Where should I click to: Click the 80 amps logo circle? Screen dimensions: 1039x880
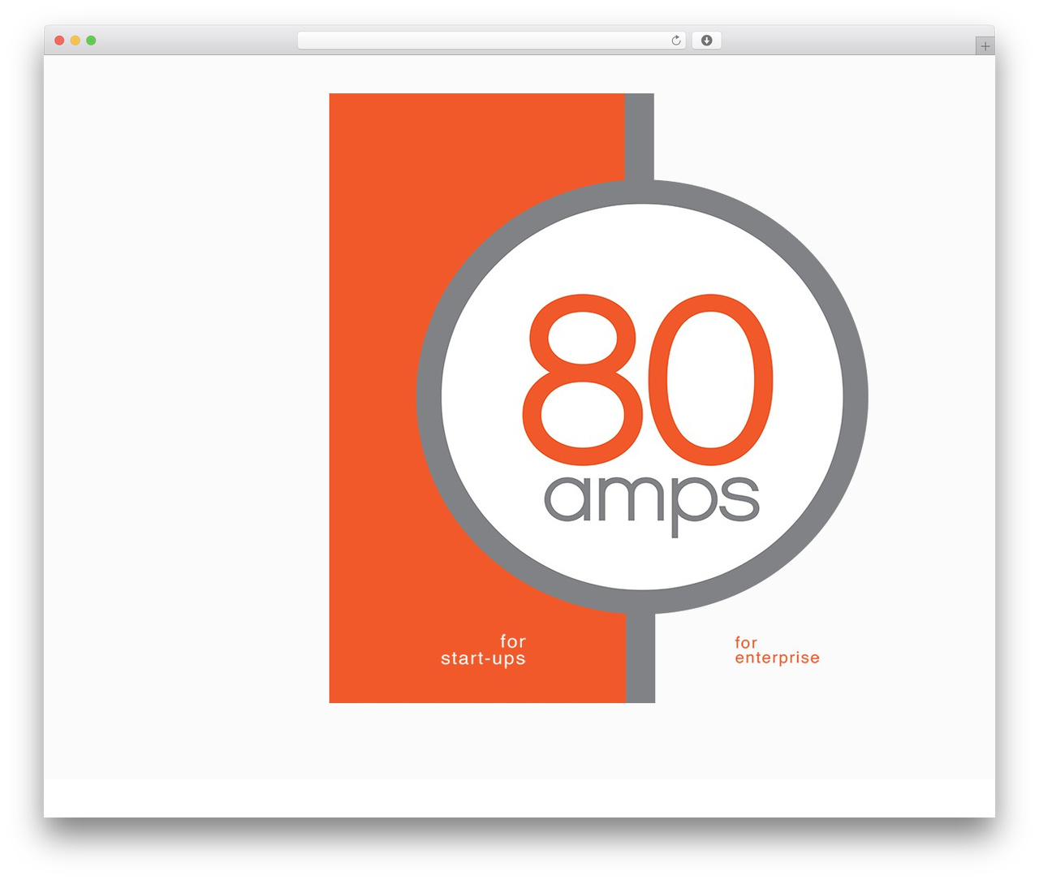pyautogui.click(x=642, y=397)
